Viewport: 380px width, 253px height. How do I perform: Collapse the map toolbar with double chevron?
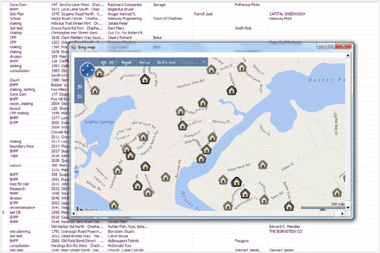click(204, 62)
